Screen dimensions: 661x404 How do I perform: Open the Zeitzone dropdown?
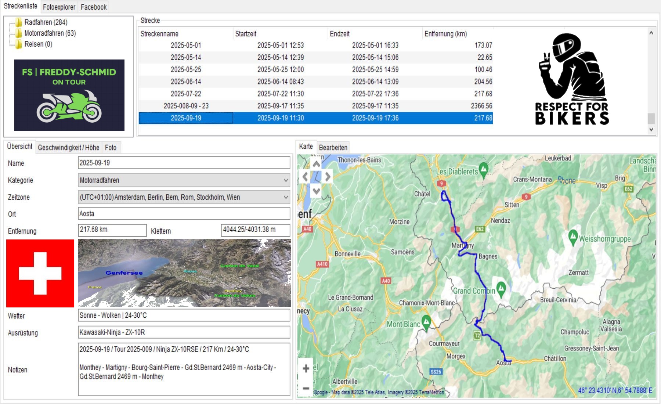[x=286, y=197]
